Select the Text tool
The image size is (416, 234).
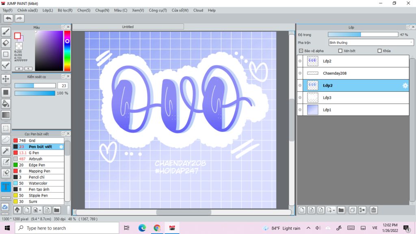[6, 187]
